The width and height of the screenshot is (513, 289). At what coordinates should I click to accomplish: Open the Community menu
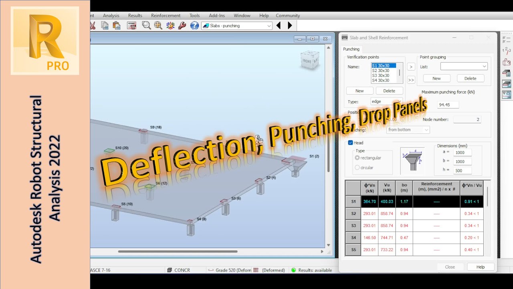click(288, 15)
